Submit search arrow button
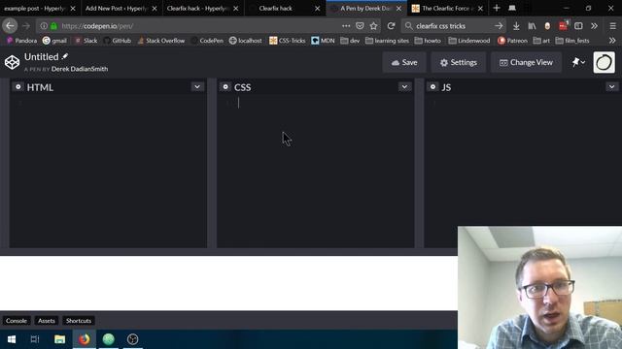This screenshot has width=622, height=349. tap(499, 26)
